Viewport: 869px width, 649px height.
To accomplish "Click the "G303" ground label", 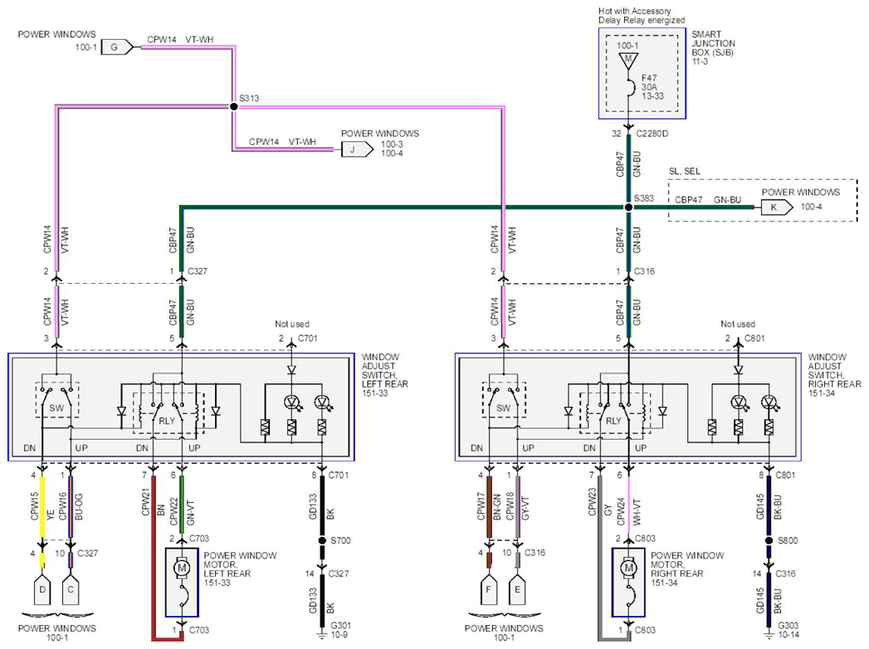I will (788, 625).
